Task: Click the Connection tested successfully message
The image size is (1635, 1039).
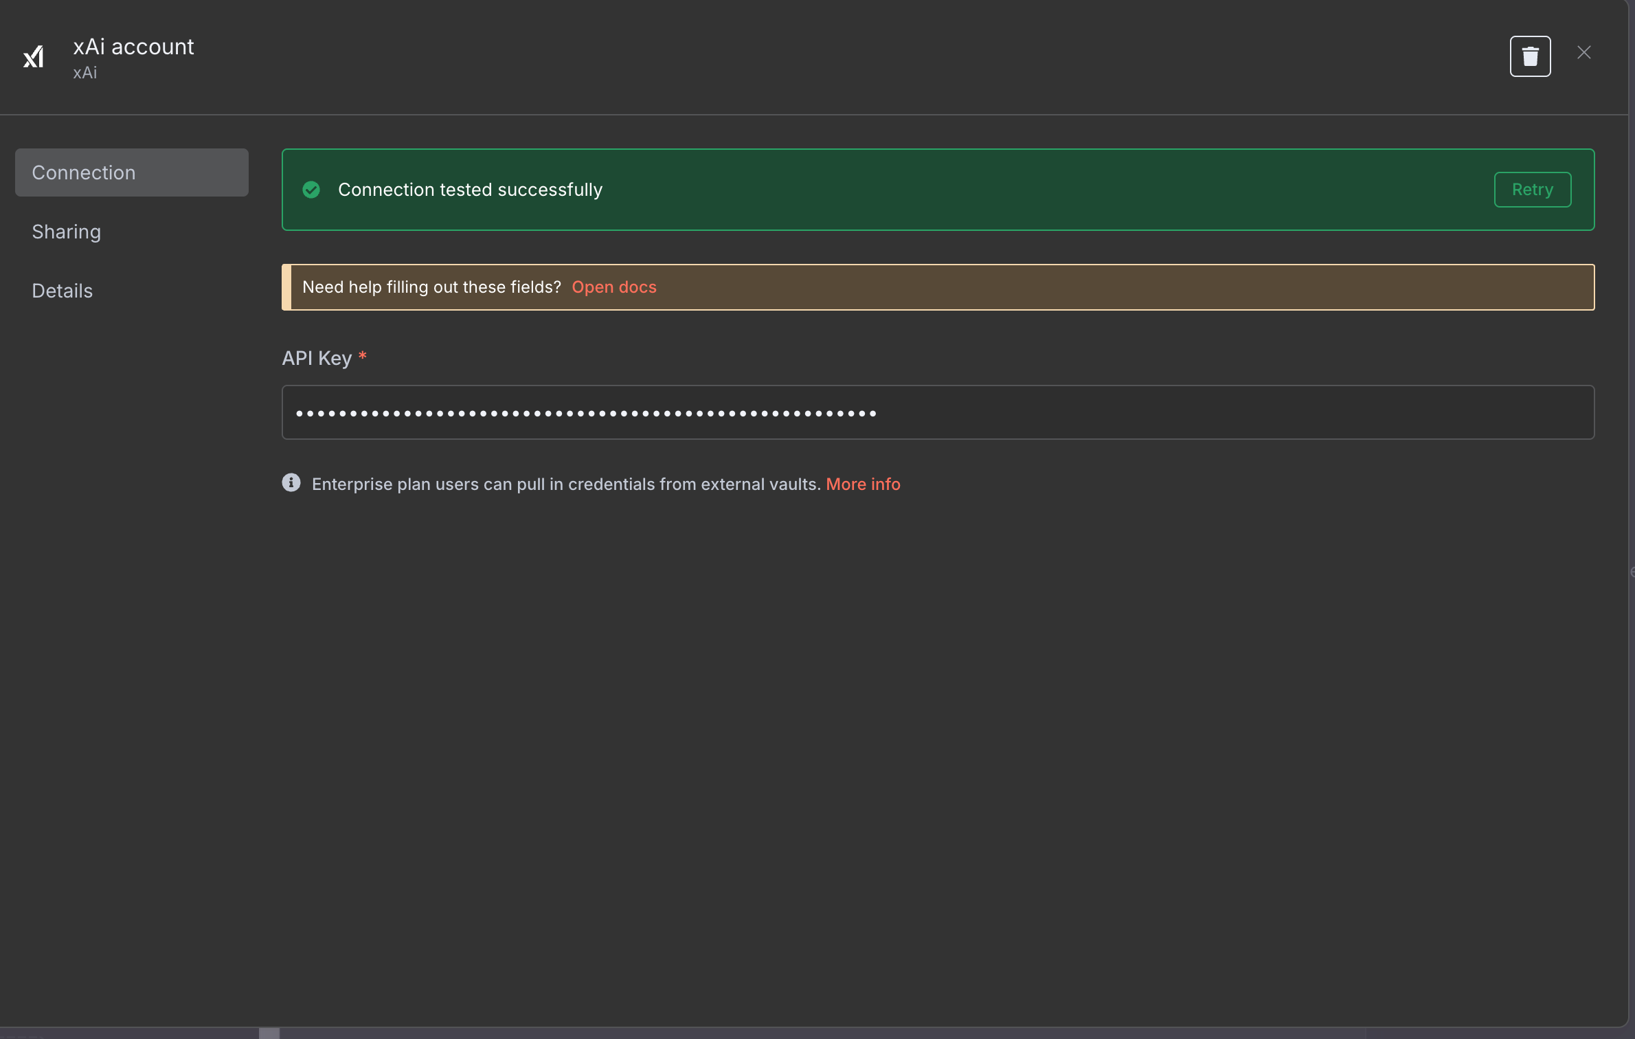Action: 470,190
